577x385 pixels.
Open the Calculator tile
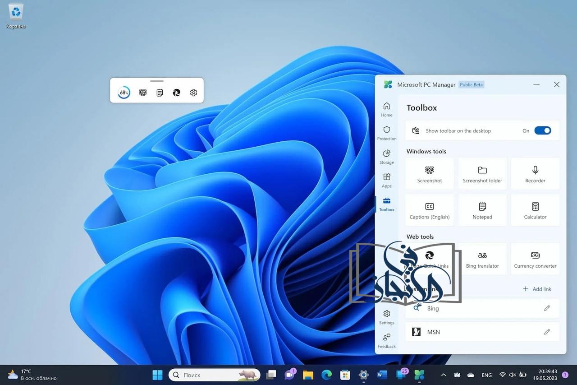[536, 210]
